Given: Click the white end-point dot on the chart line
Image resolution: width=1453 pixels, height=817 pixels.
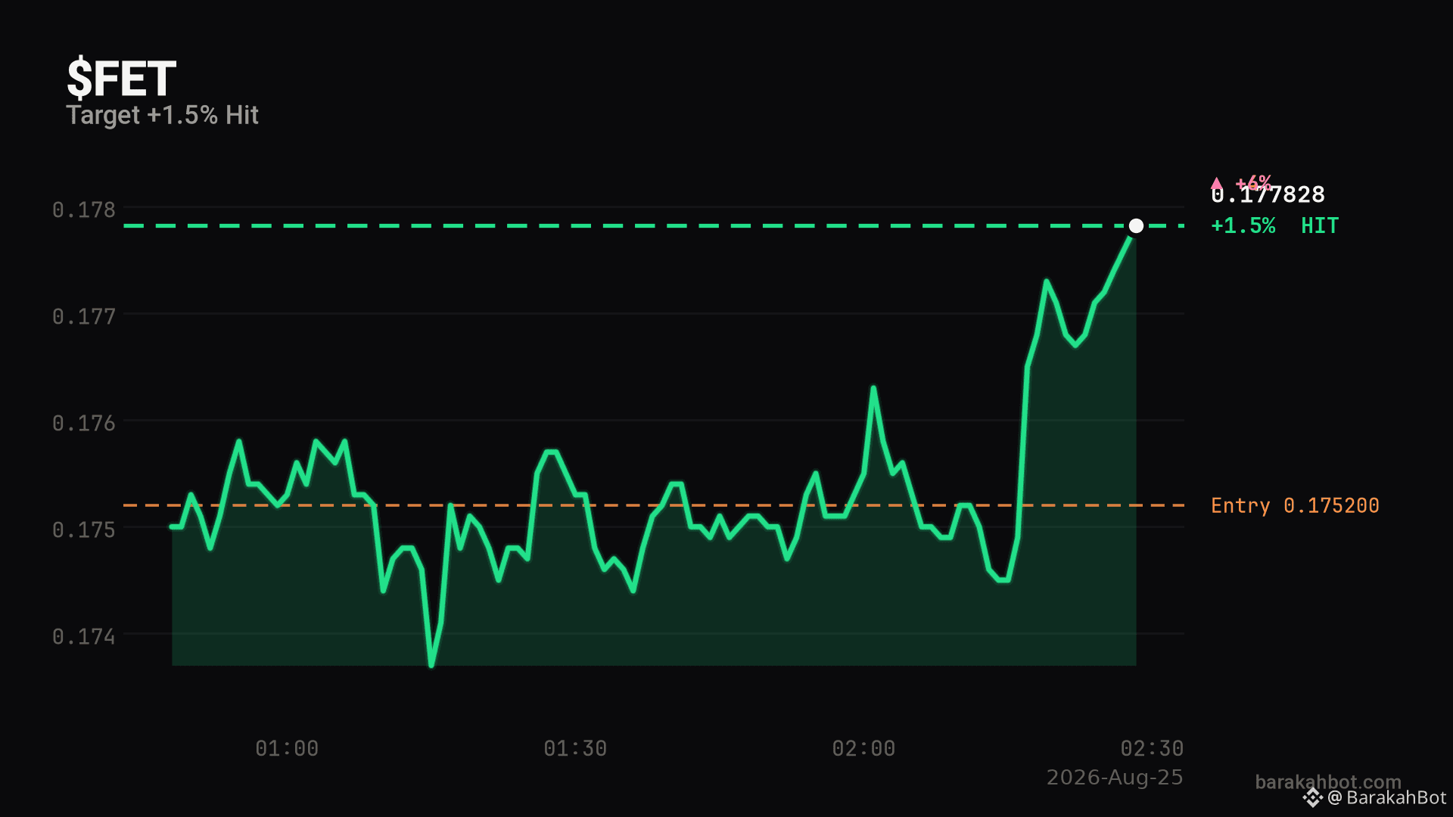Looking at the screenshot, I should click(x=1136, y=226).
